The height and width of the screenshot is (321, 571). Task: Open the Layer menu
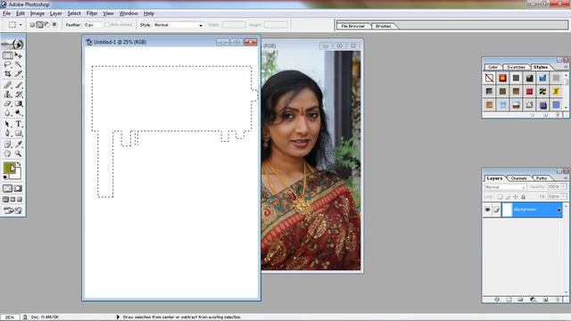55,13
